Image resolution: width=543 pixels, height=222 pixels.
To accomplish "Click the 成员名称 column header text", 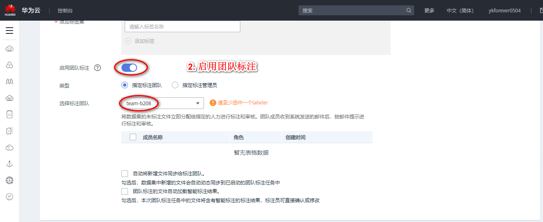I will (153, 137).
